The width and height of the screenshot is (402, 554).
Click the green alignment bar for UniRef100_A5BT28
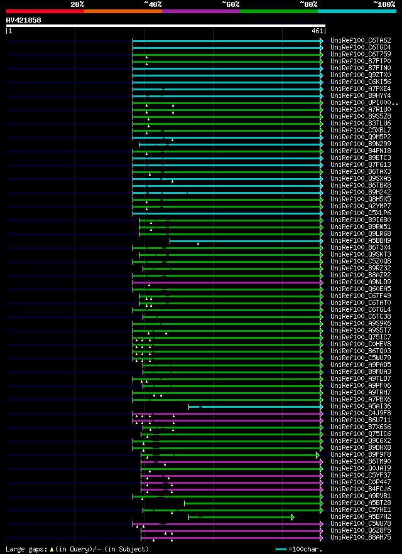pyautogui.click(x=253, y=504)
